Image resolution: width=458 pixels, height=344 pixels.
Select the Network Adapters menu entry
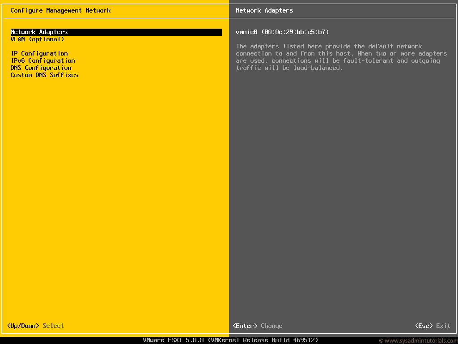[x=116, y=32]
